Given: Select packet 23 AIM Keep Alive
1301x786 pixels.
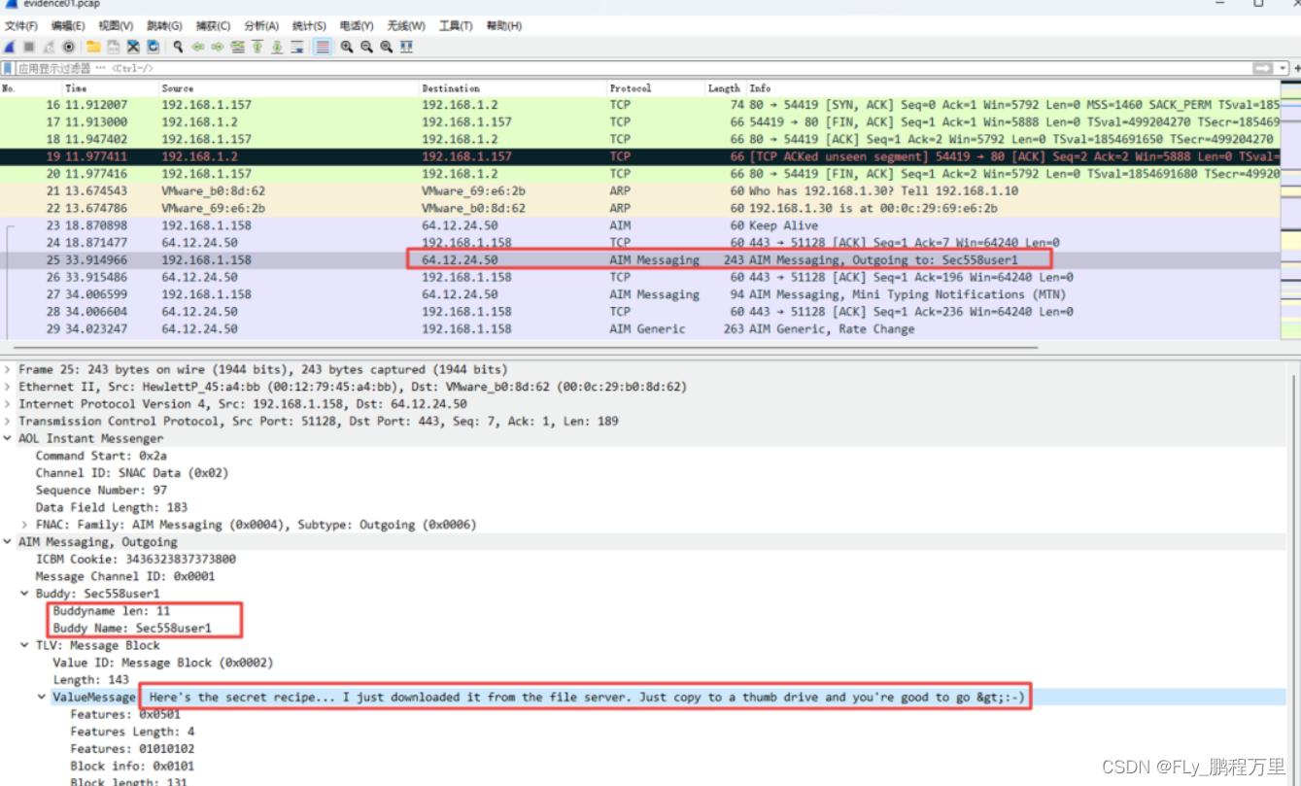Looking at the screenshot, I should [639, 225].
